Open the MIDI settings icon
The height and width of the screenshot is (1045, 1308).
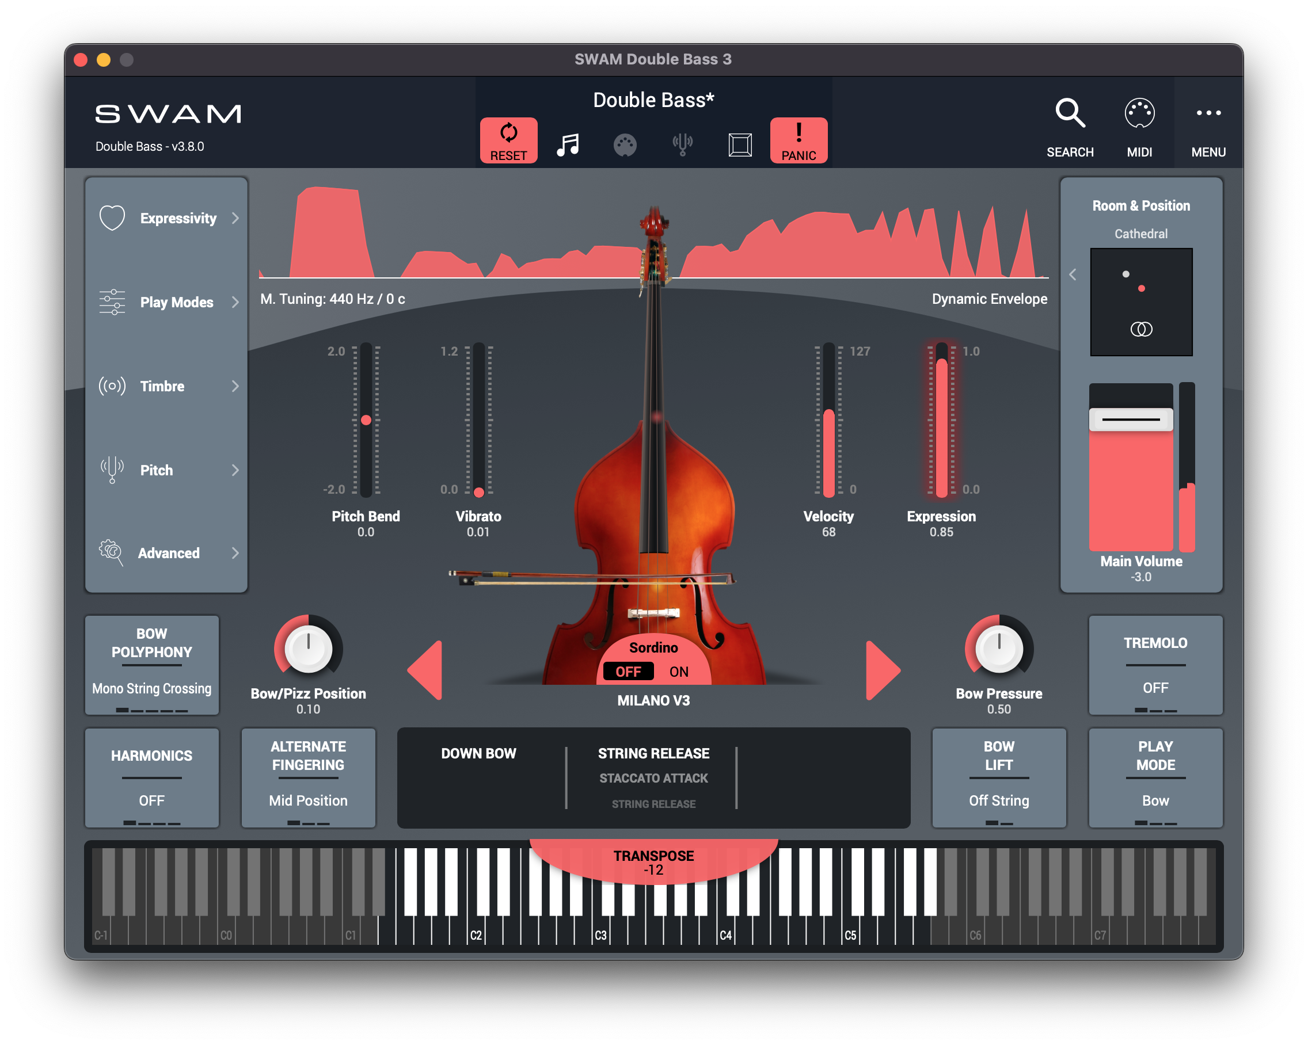(x=1139, y=113)
